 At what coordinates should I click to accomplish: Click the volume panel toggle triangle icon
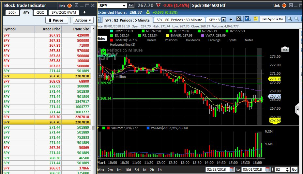(98, 128)
